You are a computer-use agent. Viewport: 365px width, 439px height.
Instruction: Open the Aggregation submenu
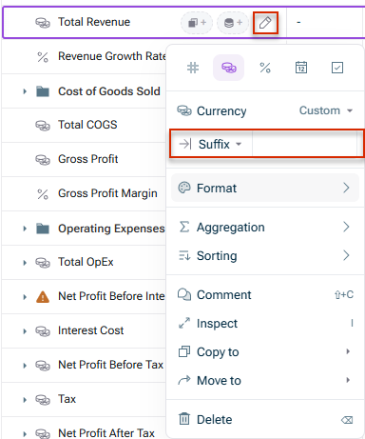point(265,227)
